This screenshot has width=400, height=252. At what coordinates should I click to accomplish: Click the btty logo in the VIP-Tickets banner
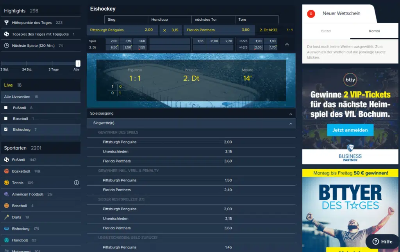pos(350,80)
